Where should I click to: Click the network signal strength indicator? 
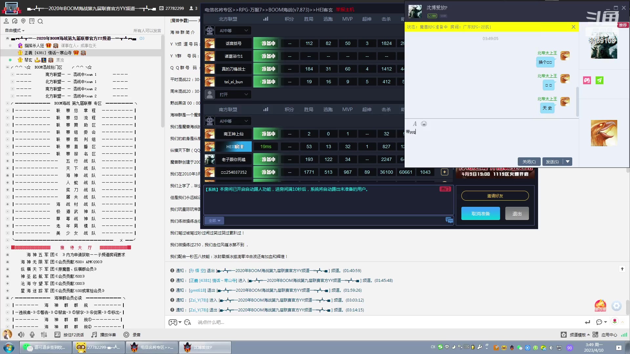[624, 335]
